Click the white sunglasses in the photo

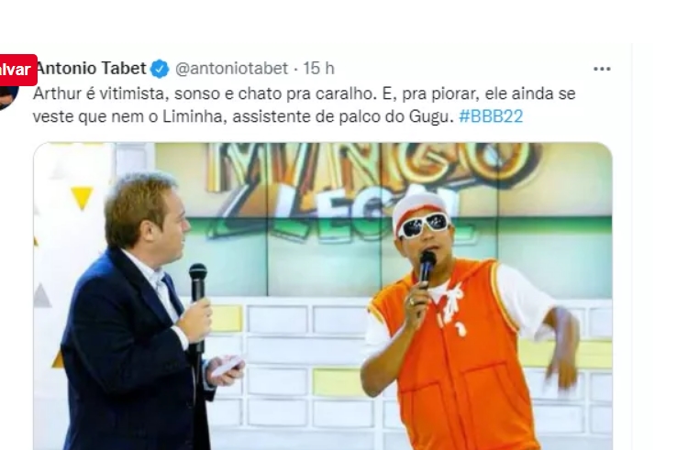(424, 225)
